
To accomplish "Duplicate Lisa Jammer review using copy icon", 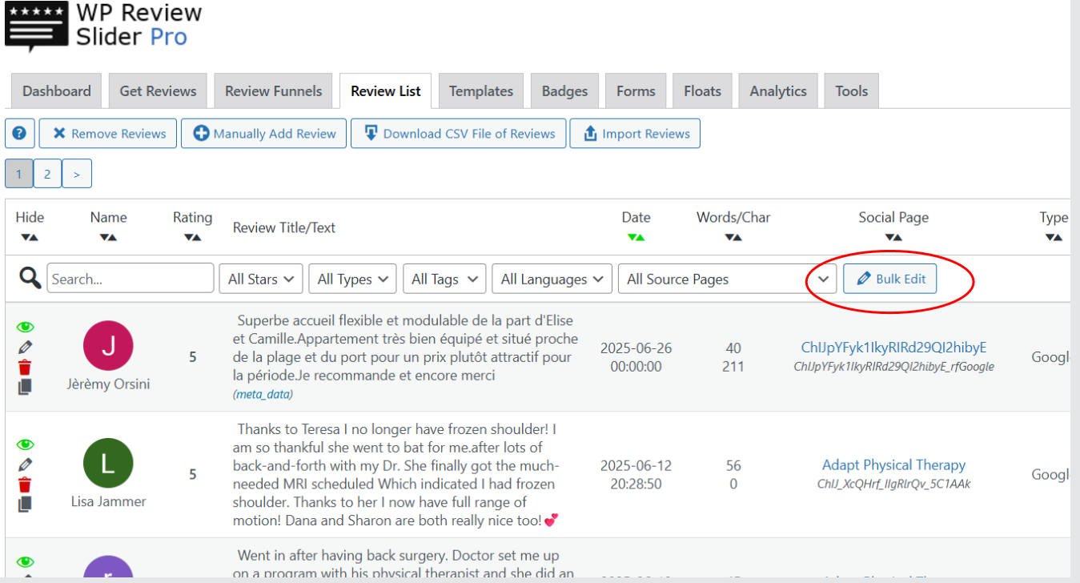I will coord(26,504).
